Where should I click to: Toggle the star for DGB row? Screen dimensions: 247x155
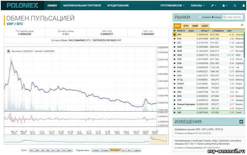click(x=174, y=63)
